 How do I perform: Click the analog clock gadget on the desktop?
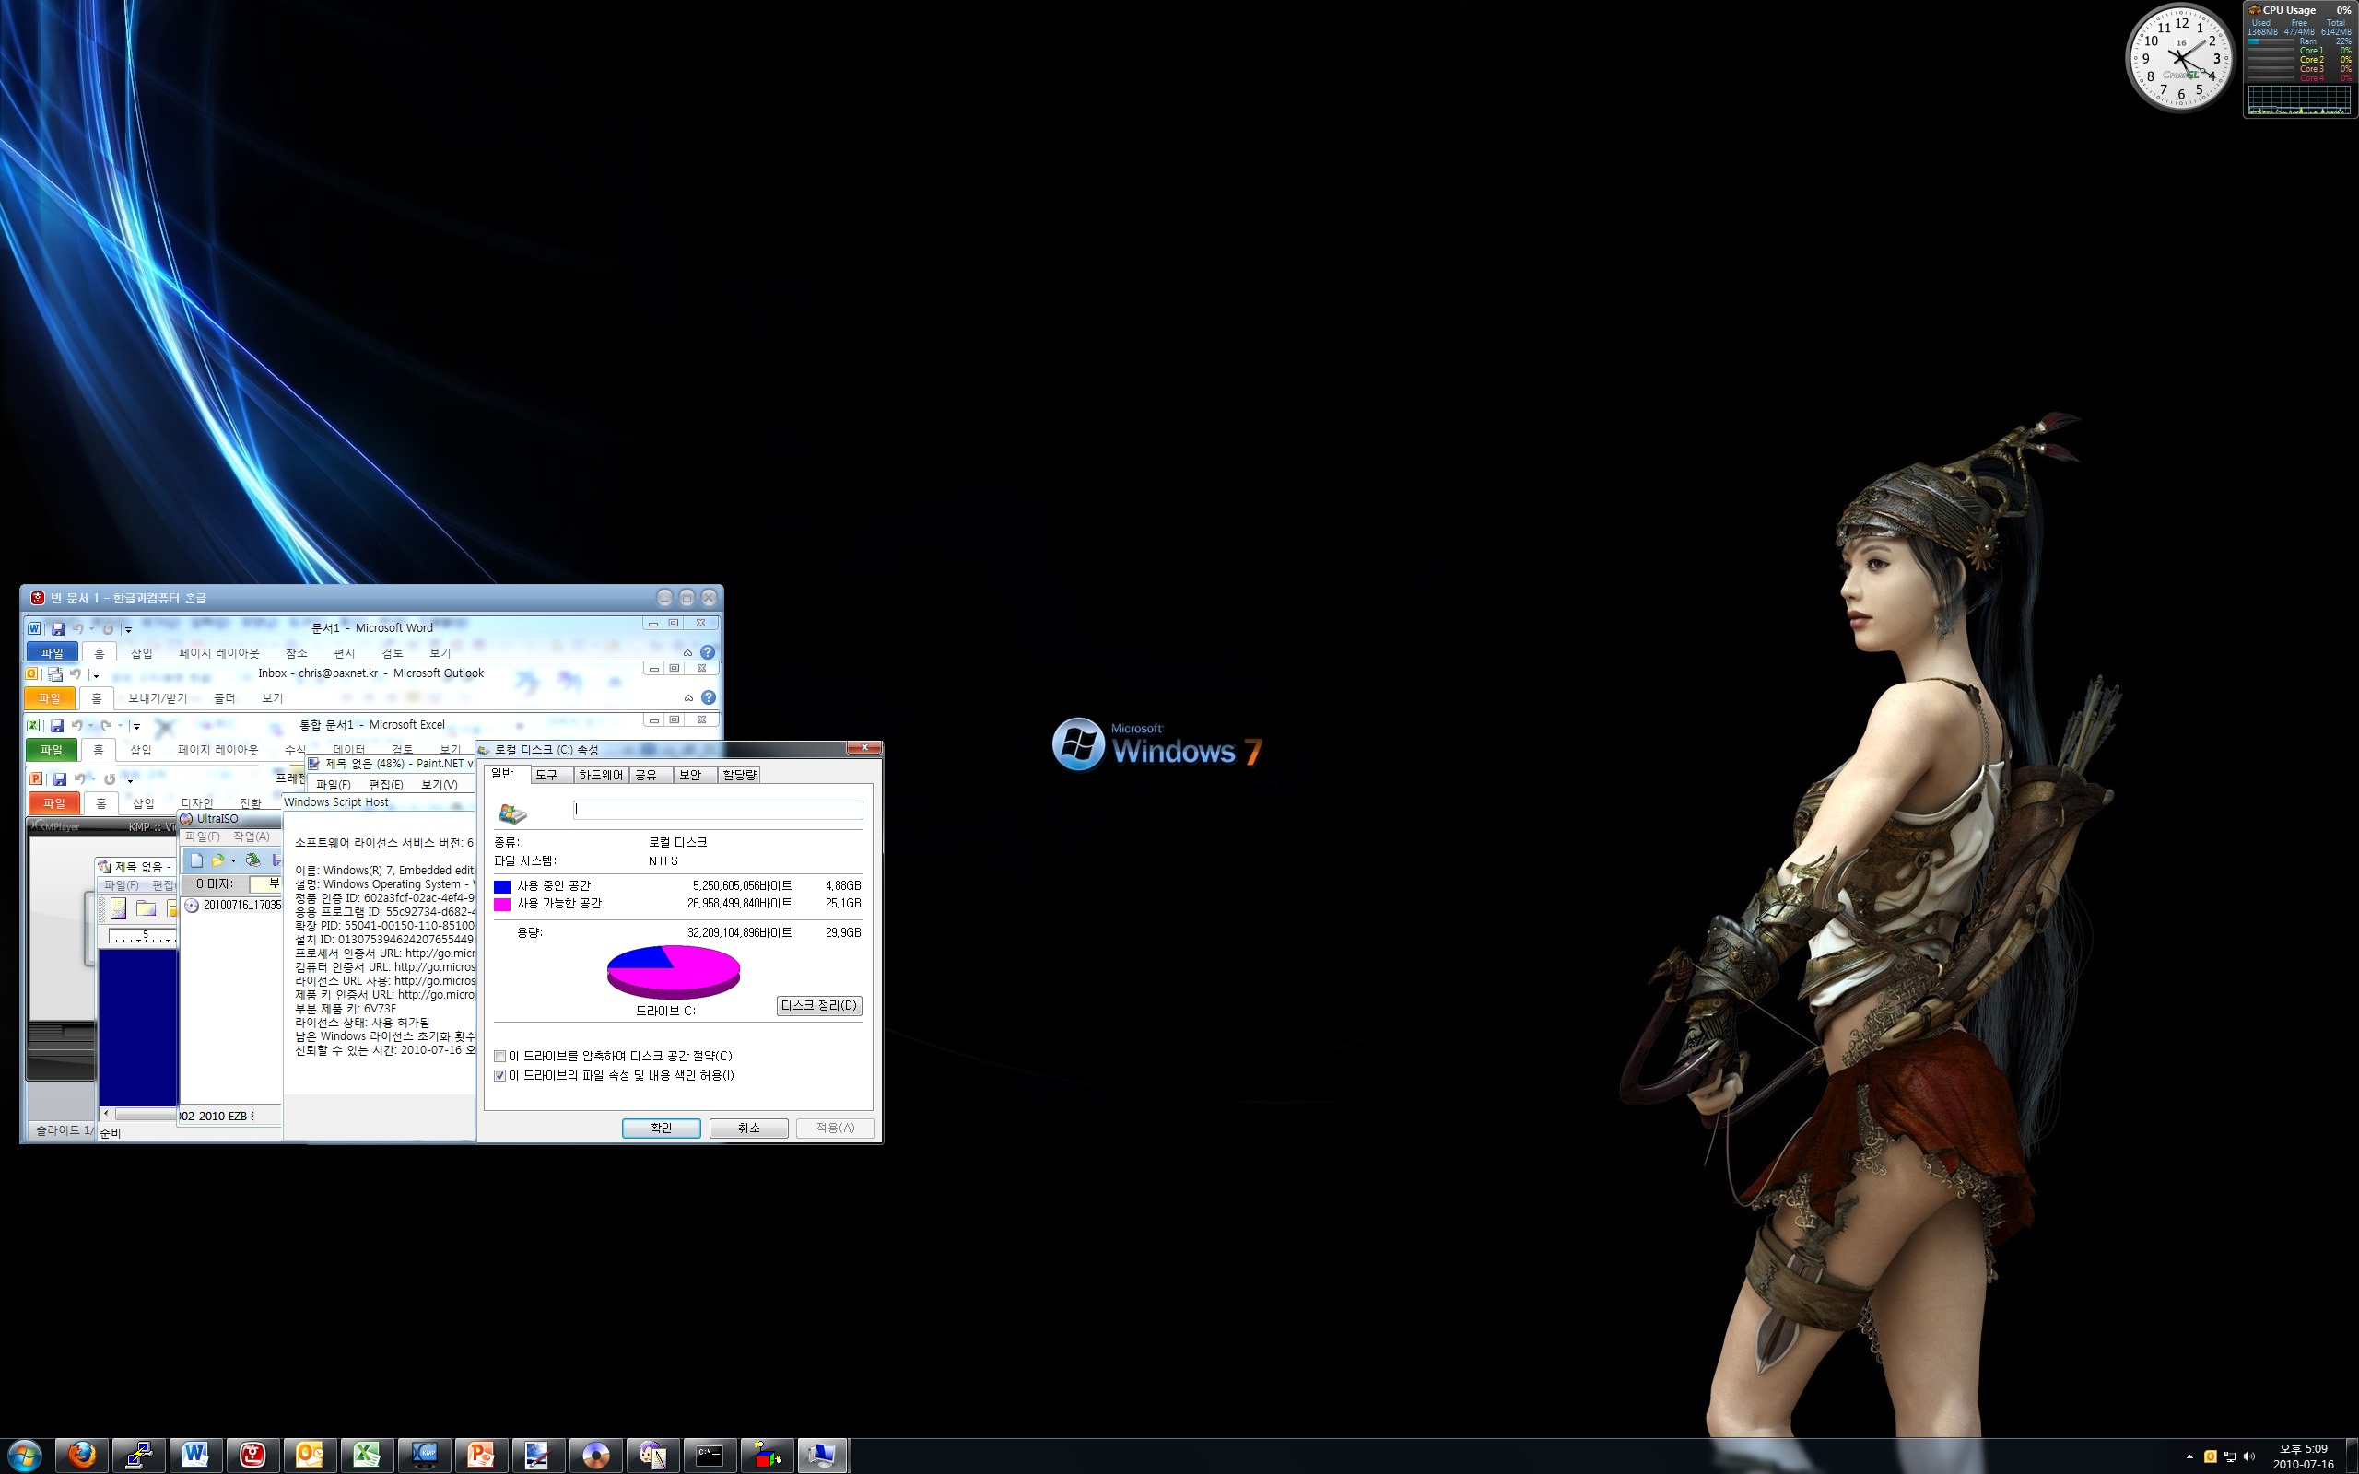(2179, 58)
